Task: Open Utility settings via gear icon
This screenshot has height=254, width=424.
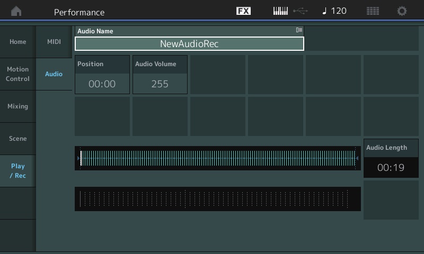Action: tap(402, 11)
